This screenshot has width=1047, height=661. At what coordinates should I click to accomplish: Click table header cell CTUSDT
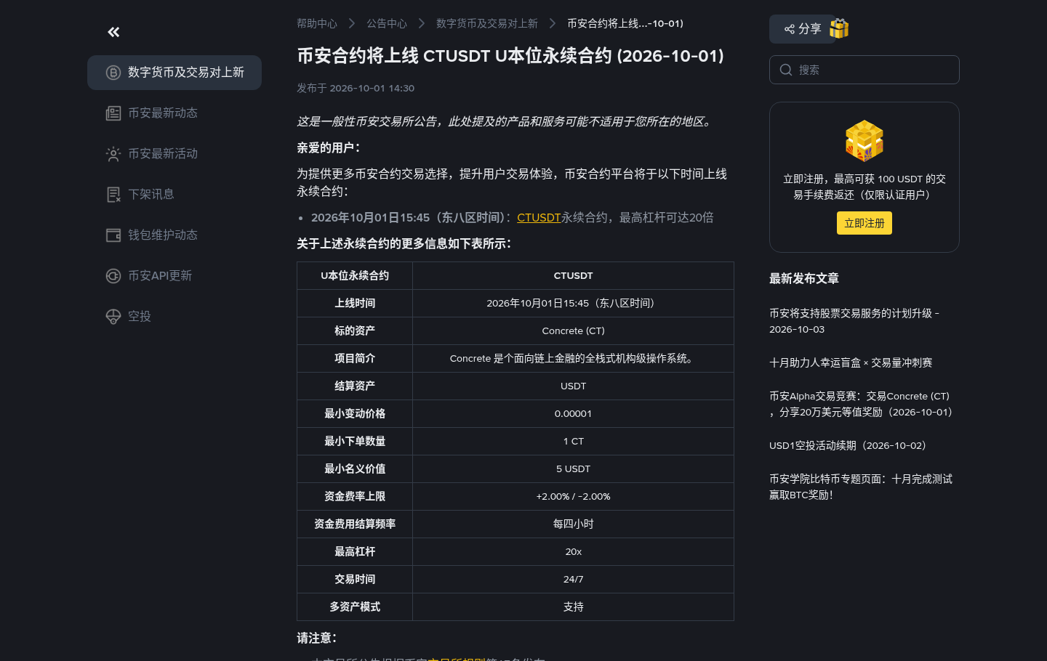point(573,275)
